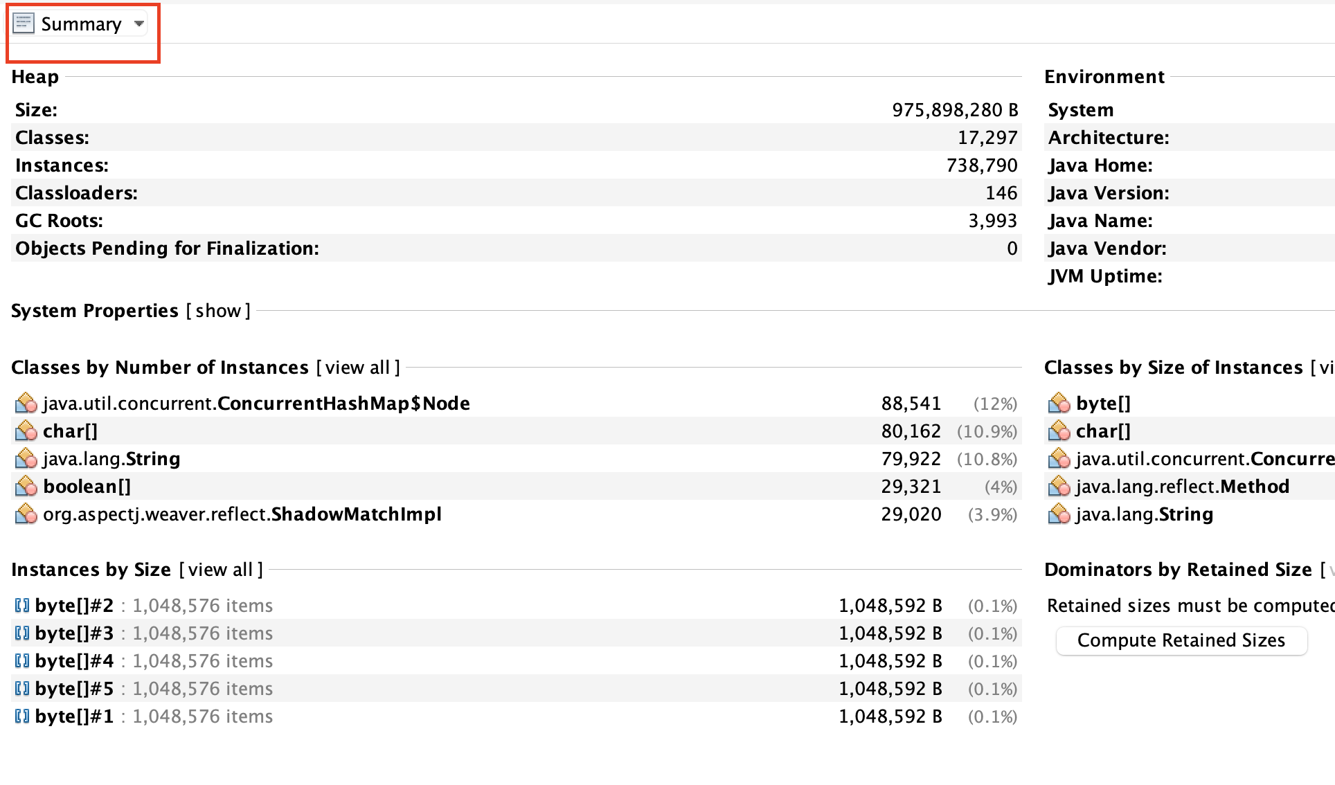Viewport: 1335px width, 785px height.
Task: Select the byte[]#4 instance entry
Action: coord(74,661)
